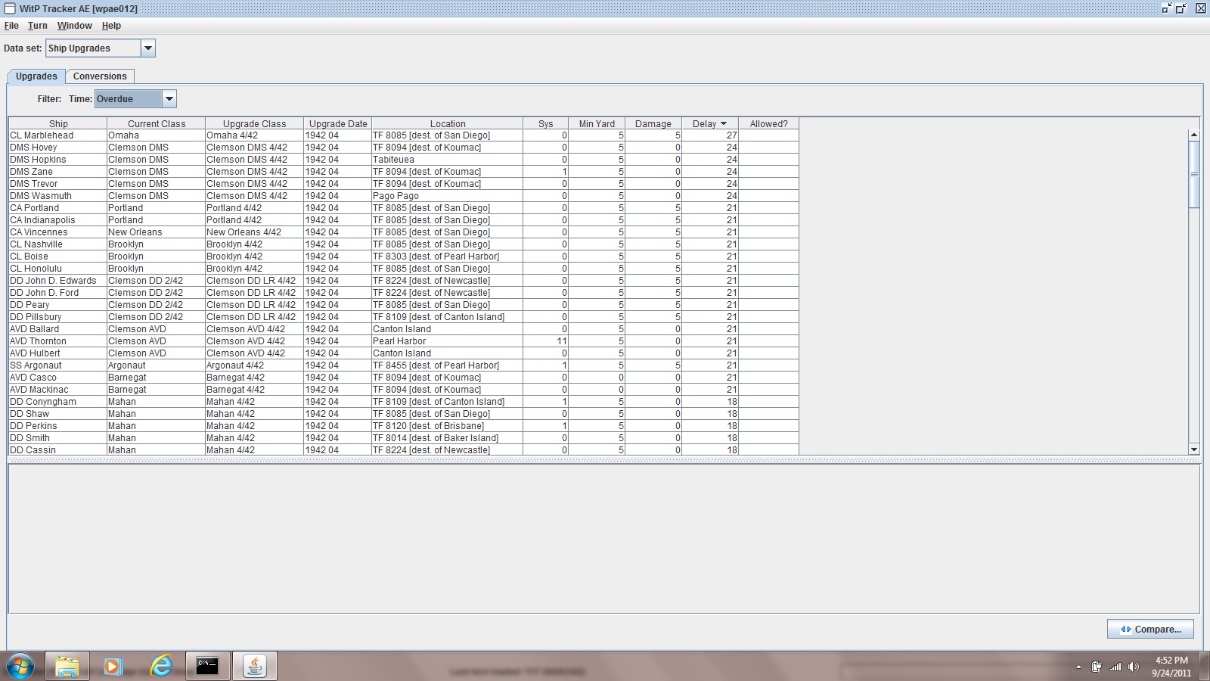Open the Help menu
Image resolution: width=1210 pixels, height=681 pixels.
tap(111, 26)
